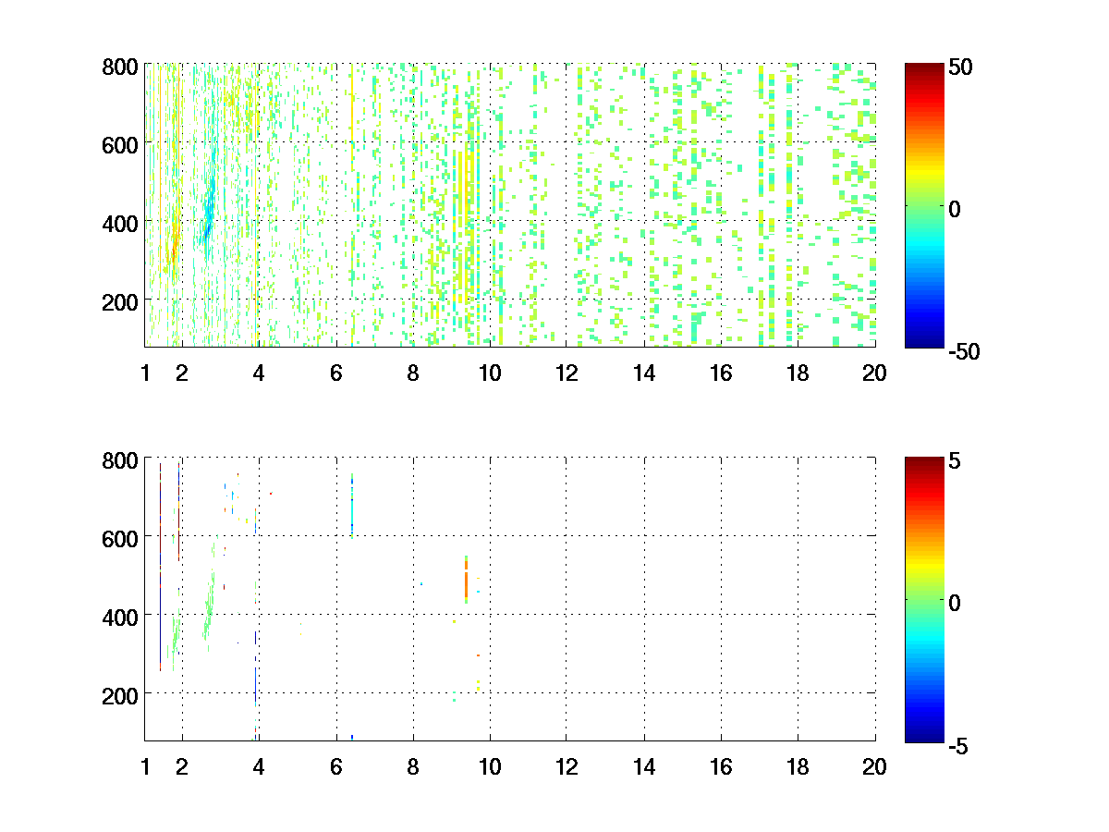The image size is (1109, 832).
Task: Click the "200" y-axis tick of the lower plot
Action: point(120,694)
